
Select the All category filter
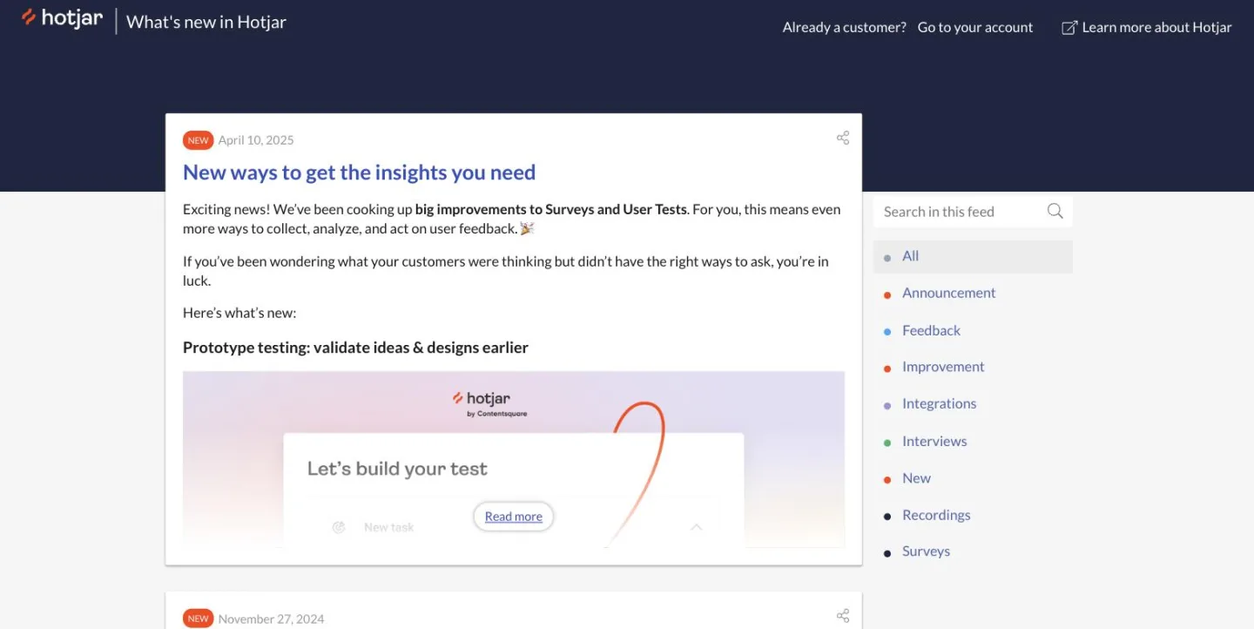(x=973, y=256)
